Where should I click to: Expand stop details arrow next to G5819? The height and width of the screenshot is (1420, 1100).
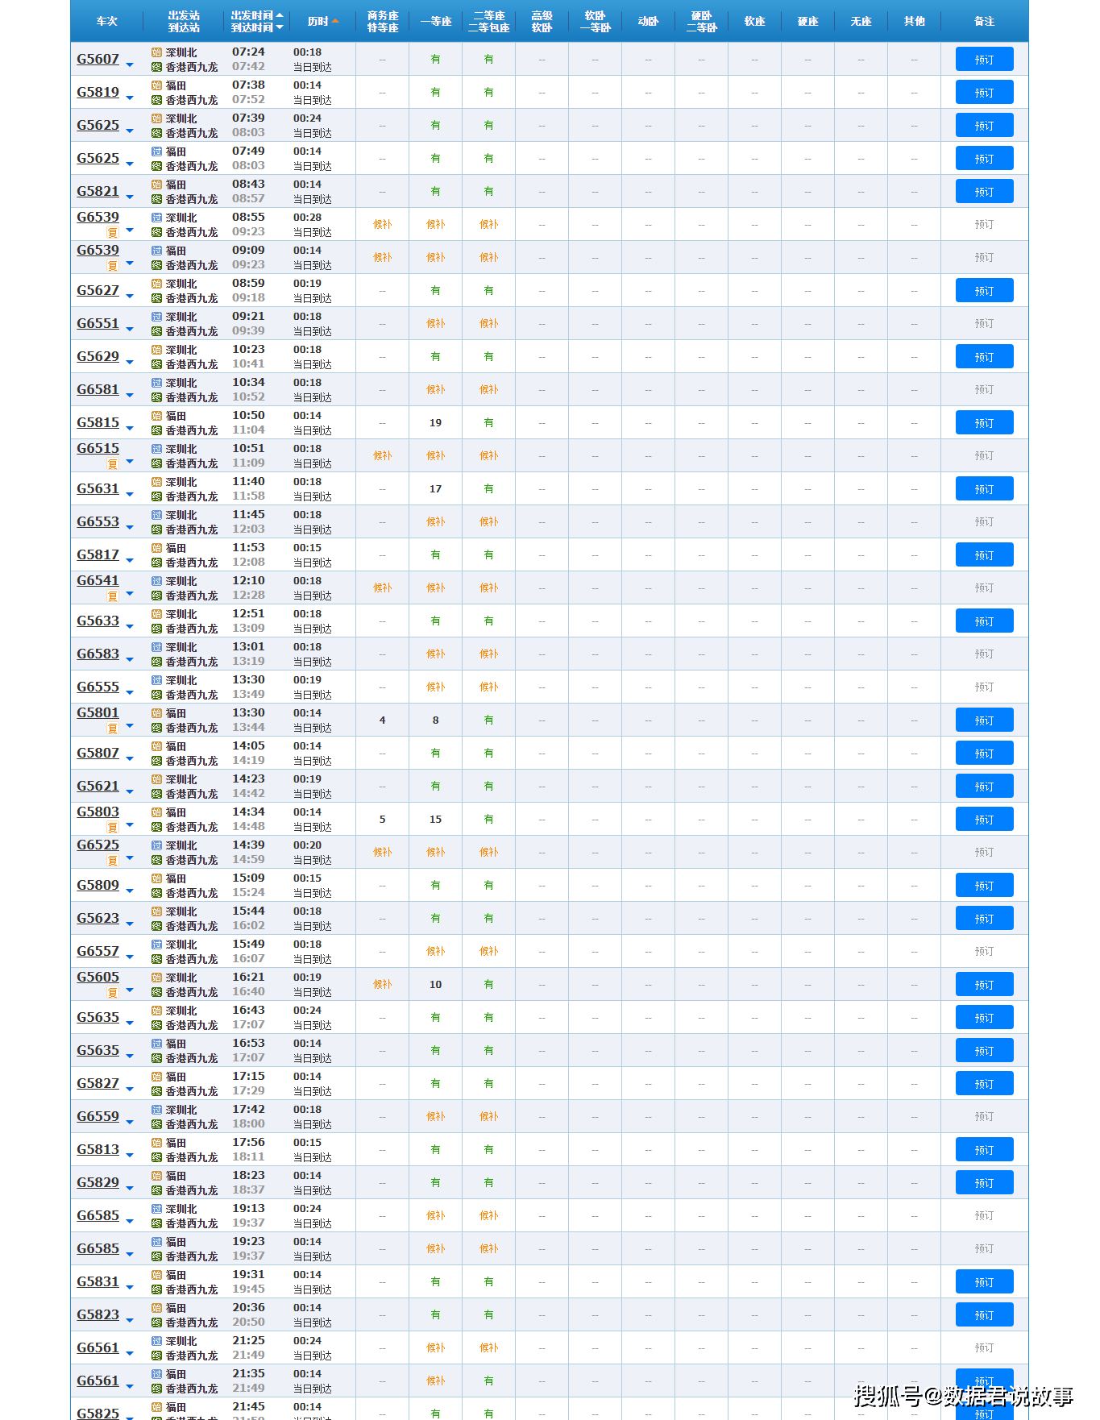(130, 98)
